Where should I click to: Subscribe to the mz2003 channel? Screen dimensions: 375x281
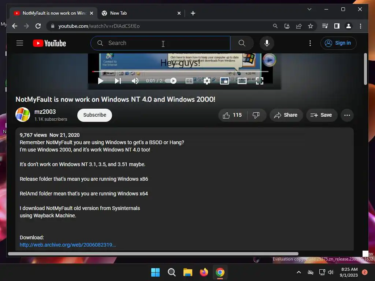(x=94, y=115)
